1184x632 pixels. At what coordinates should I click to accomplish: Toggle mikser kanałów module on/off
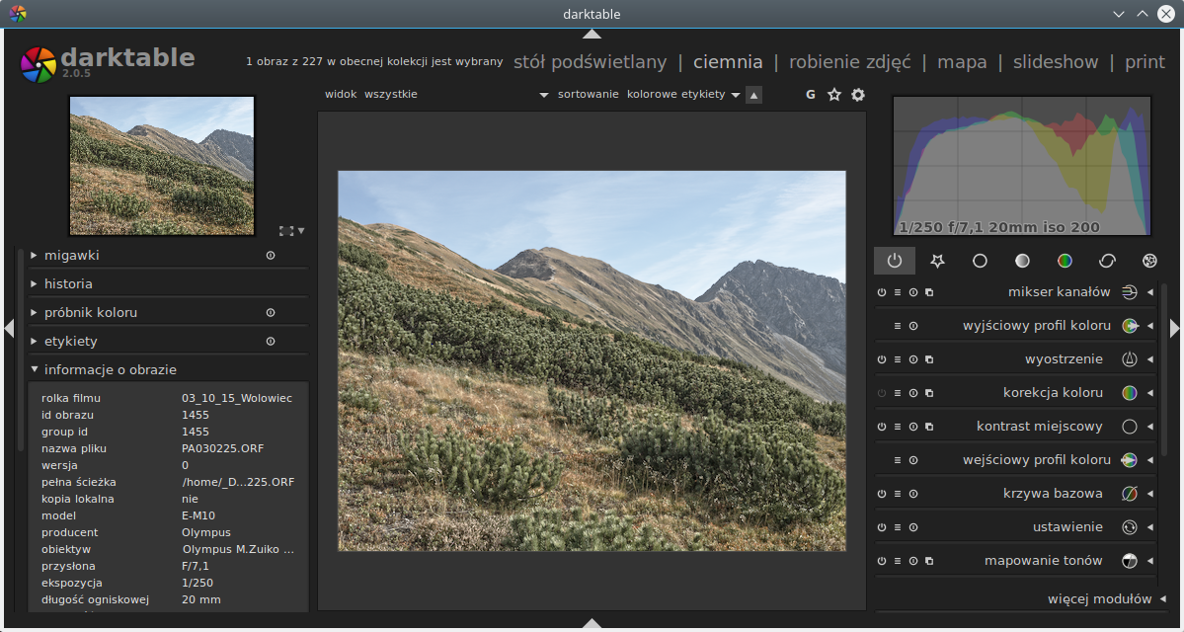click(x=881, y=292)
